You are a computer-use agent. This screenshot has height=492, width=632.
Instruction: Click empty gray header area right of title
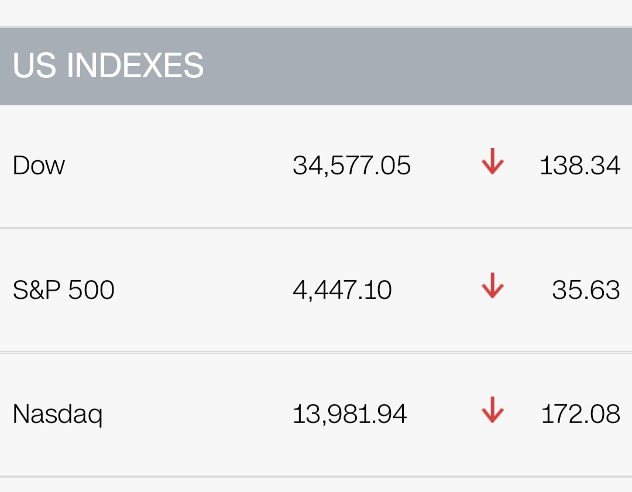tap(410, 66)
